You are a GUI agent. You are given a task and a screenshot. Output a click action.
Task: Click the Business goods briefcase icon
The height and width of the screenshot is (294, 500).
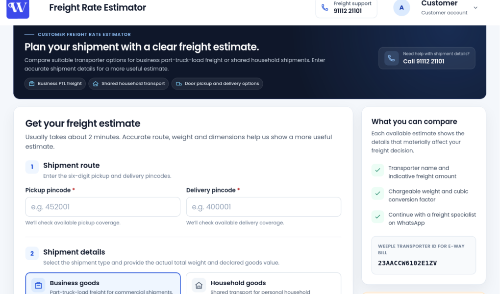[38, 285]
